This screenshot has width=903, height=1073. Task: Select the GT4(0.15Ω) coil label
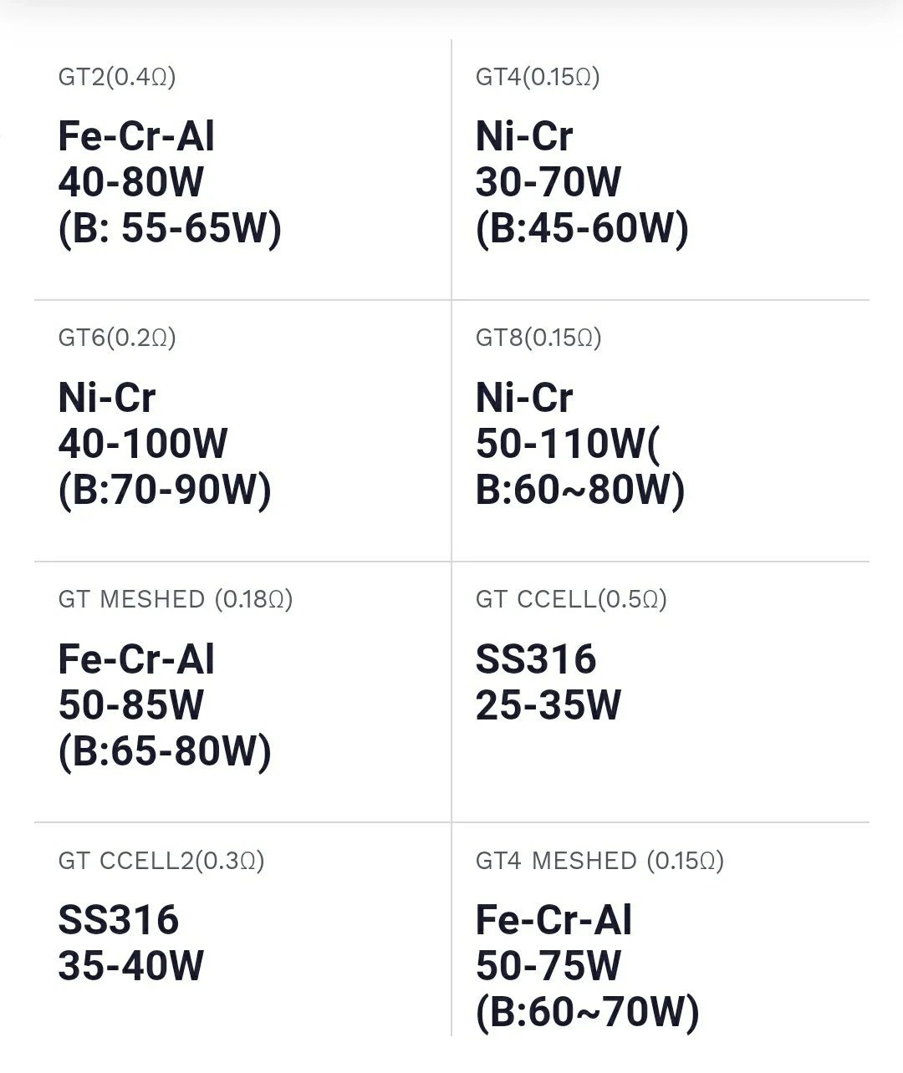tap(538, 78)
